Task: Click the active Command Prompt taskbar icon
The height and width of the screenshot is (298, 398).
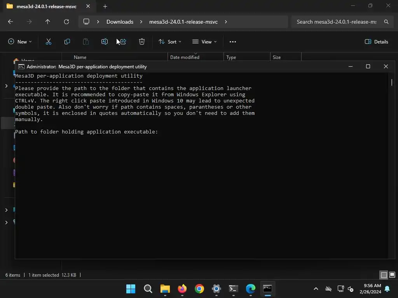Action: click(267, 289)
